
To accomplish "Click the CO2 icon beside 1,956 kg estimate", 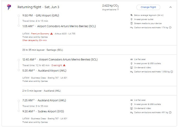I will (131, 72).
